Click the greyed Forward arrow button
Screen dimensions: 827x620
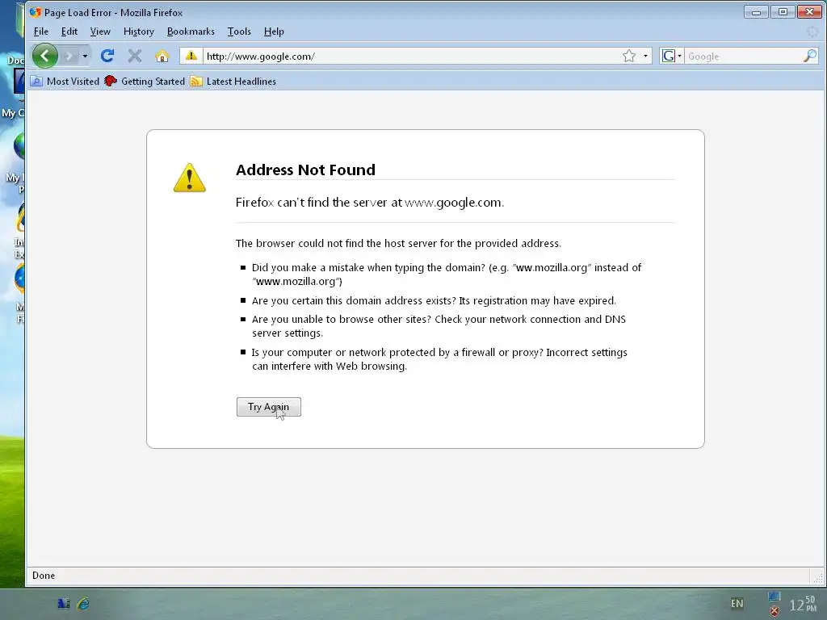click(69, 56)
